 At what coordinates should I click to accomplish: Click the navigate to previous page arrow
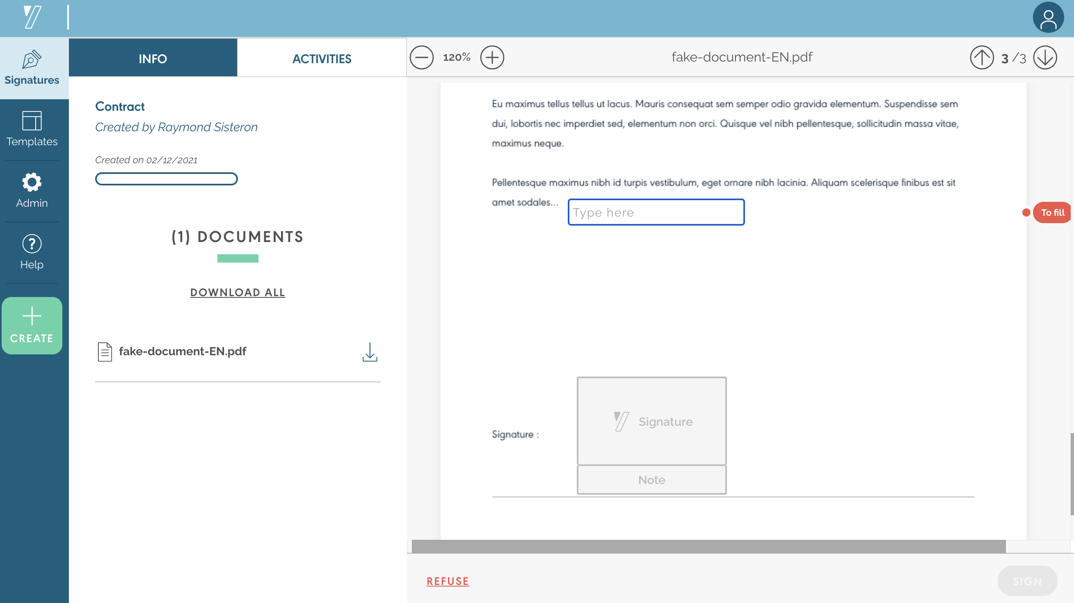(983, 57)
